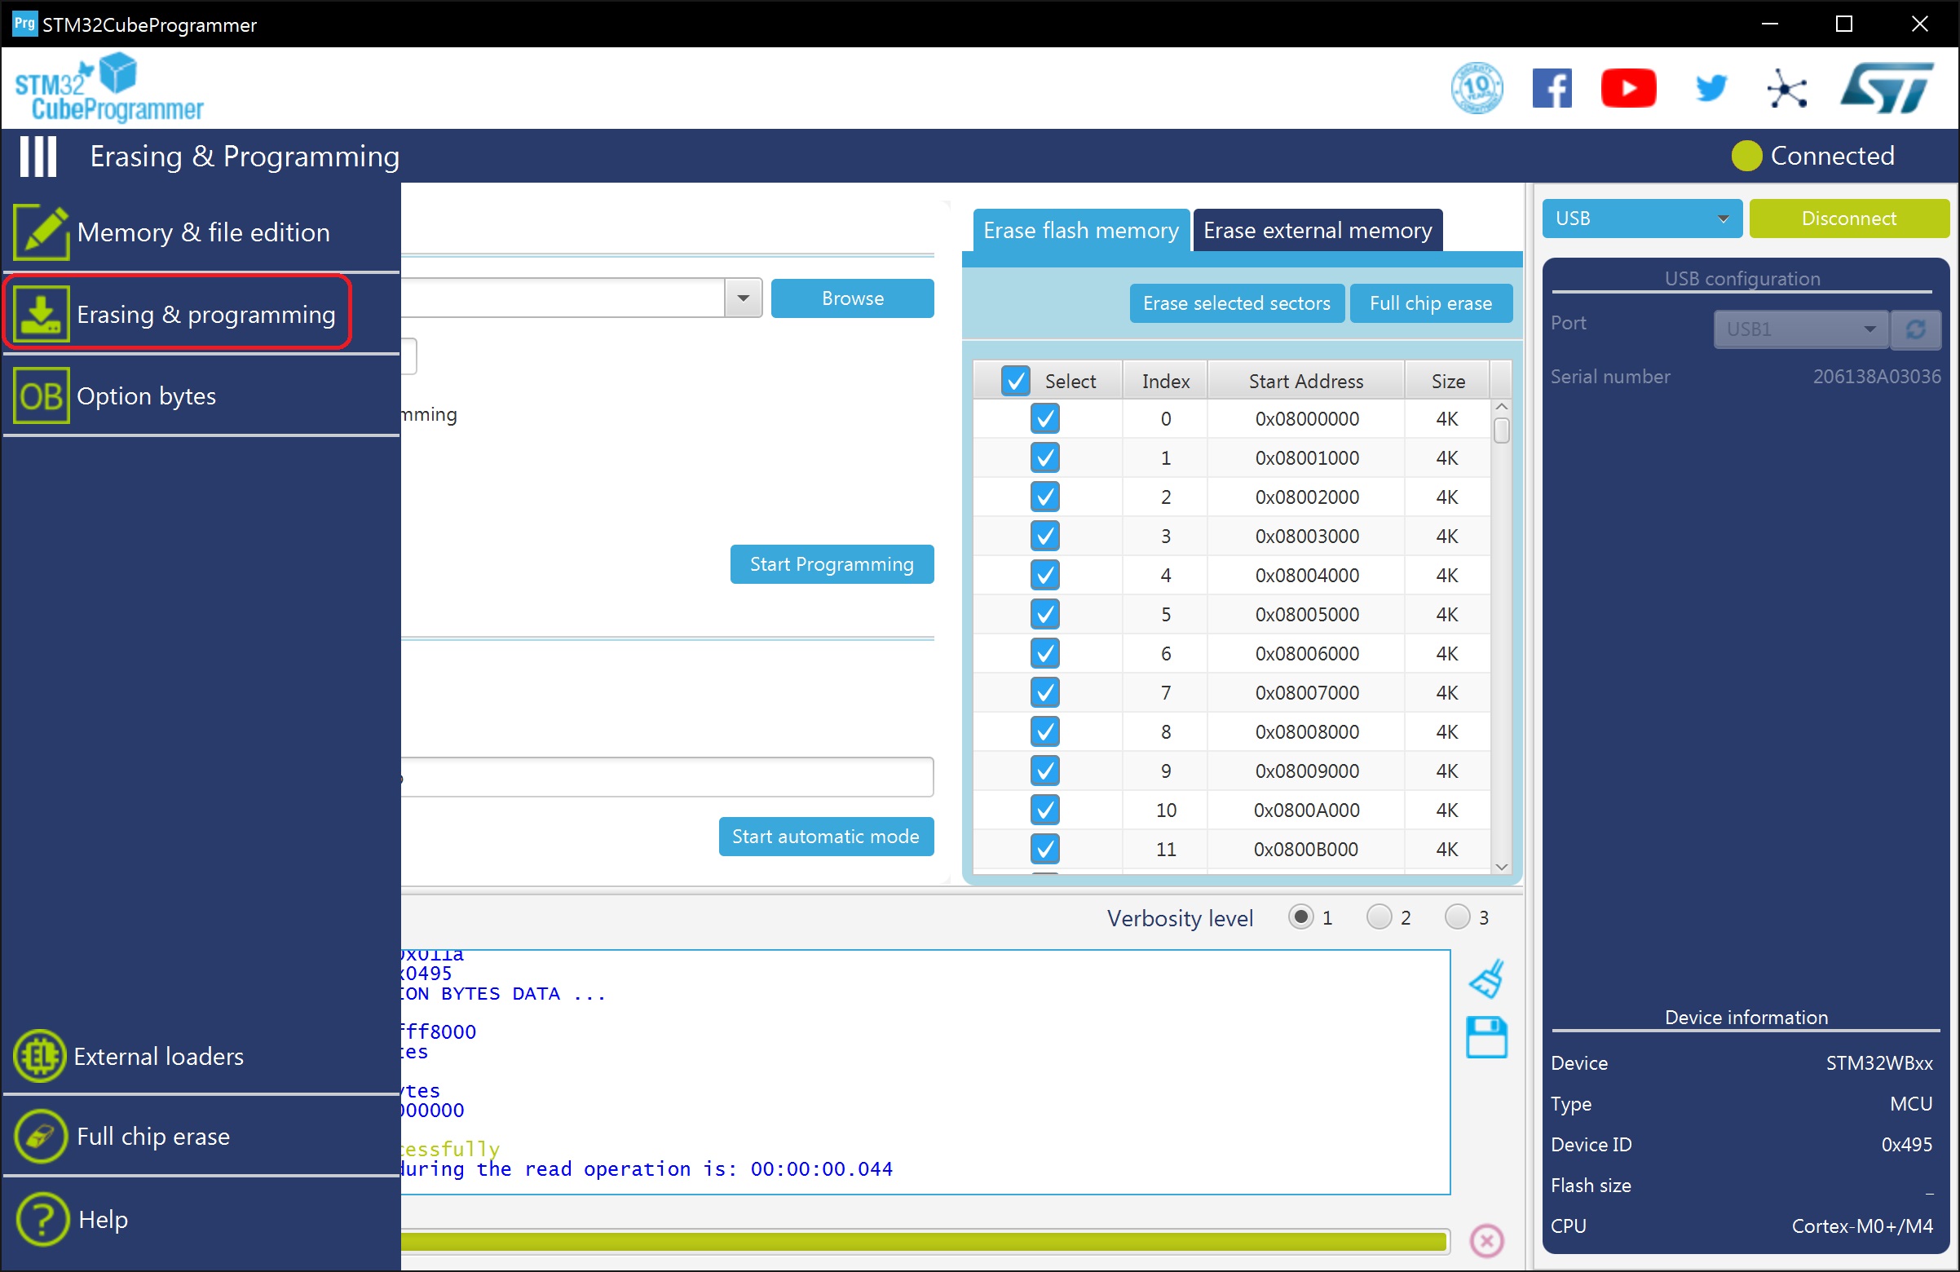
Task: Expand the USB connection type dropdown
Action: click(1641, 219)
